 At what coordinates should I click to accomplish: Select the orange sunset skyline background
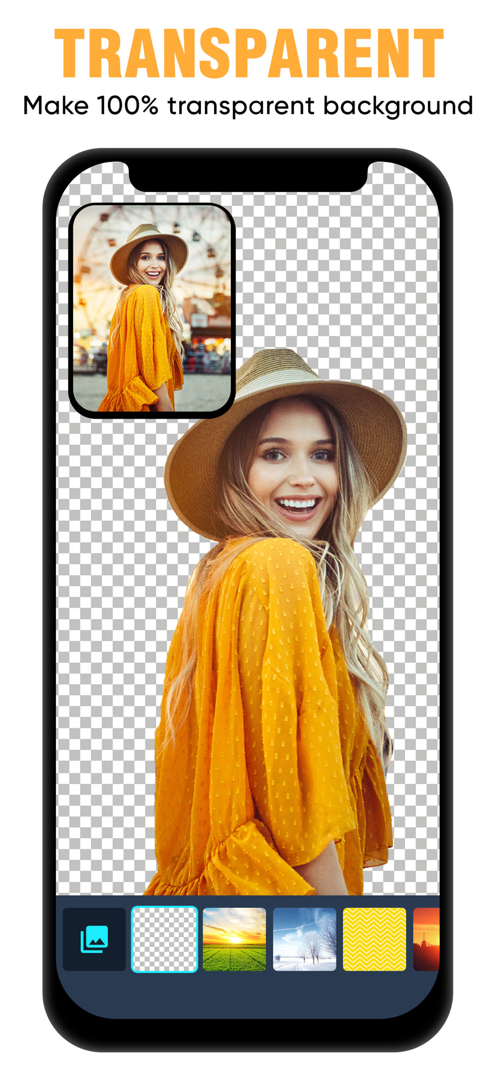pos(427,939)
